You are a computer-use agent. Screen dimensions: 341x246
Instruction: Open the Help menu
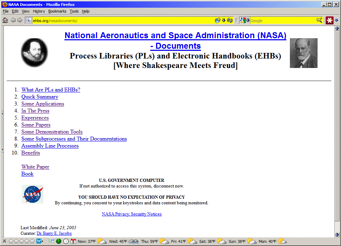pos(86,11)
